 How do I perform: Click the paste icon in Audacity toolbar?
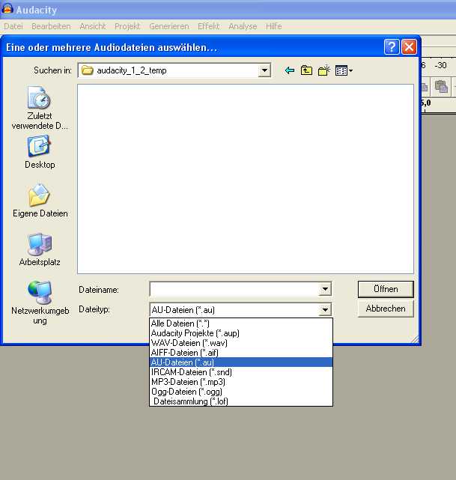[x=441, y=87]
